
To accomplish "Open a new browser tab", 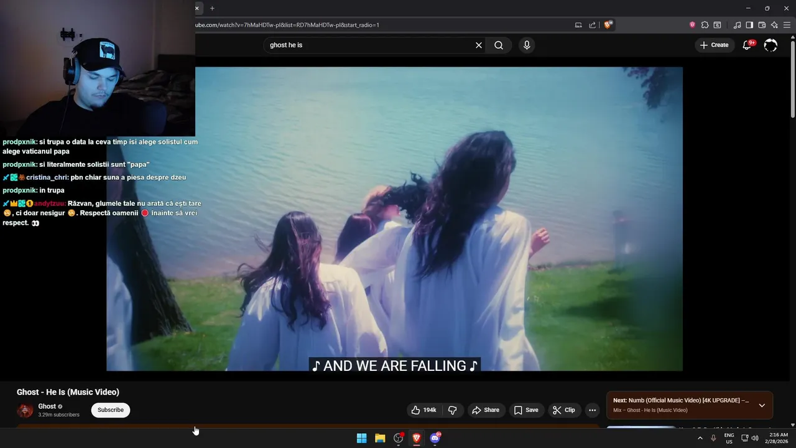I will coord(212,8).
